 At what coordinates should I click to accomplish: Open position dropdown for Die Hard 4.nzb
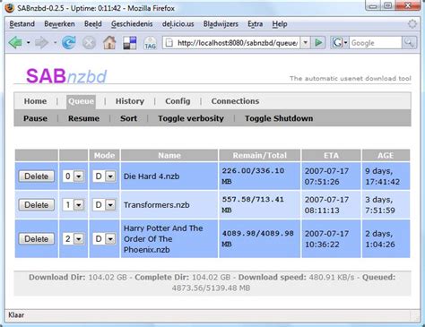[x=74, y=176]
